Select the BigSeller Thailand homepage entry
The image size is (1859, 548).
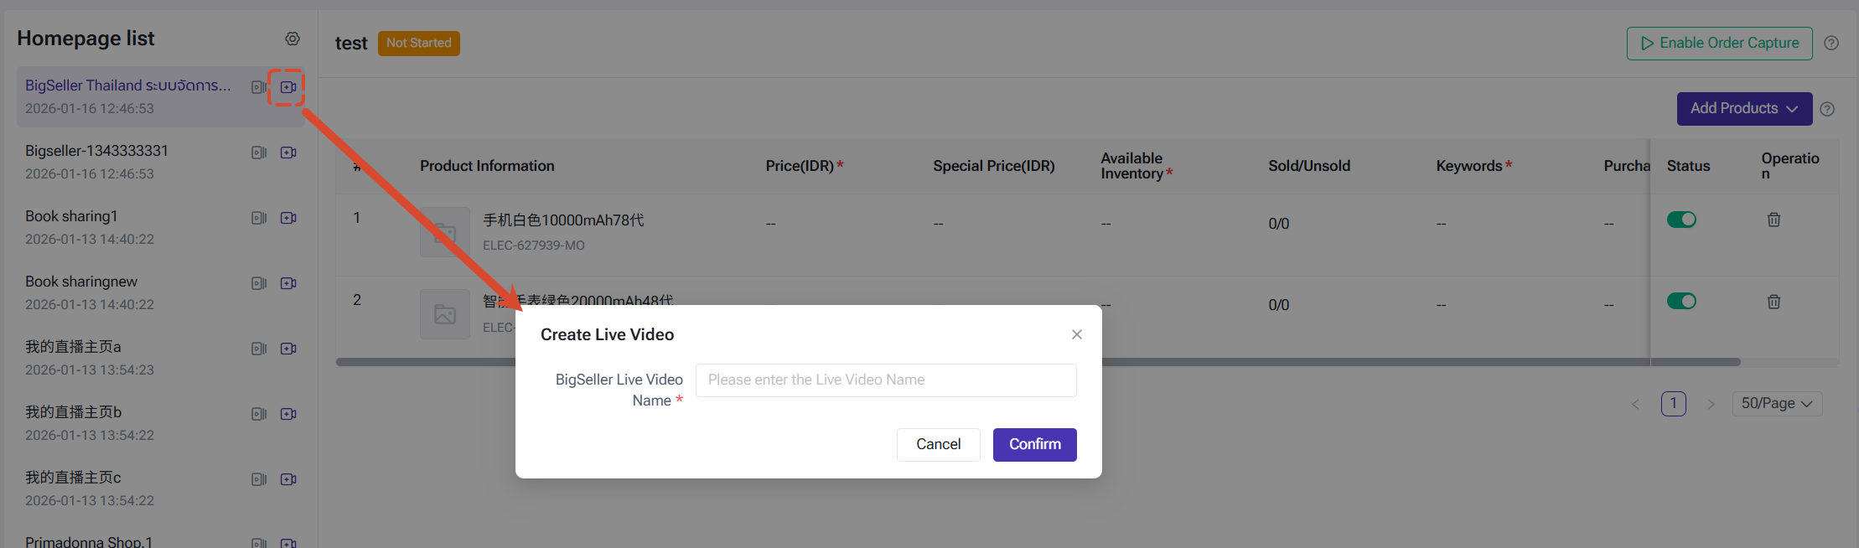pos(159,96)
